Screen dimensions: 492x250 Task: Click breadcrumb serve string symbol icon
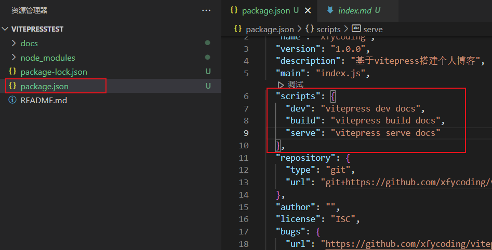[x=356, y=28]
